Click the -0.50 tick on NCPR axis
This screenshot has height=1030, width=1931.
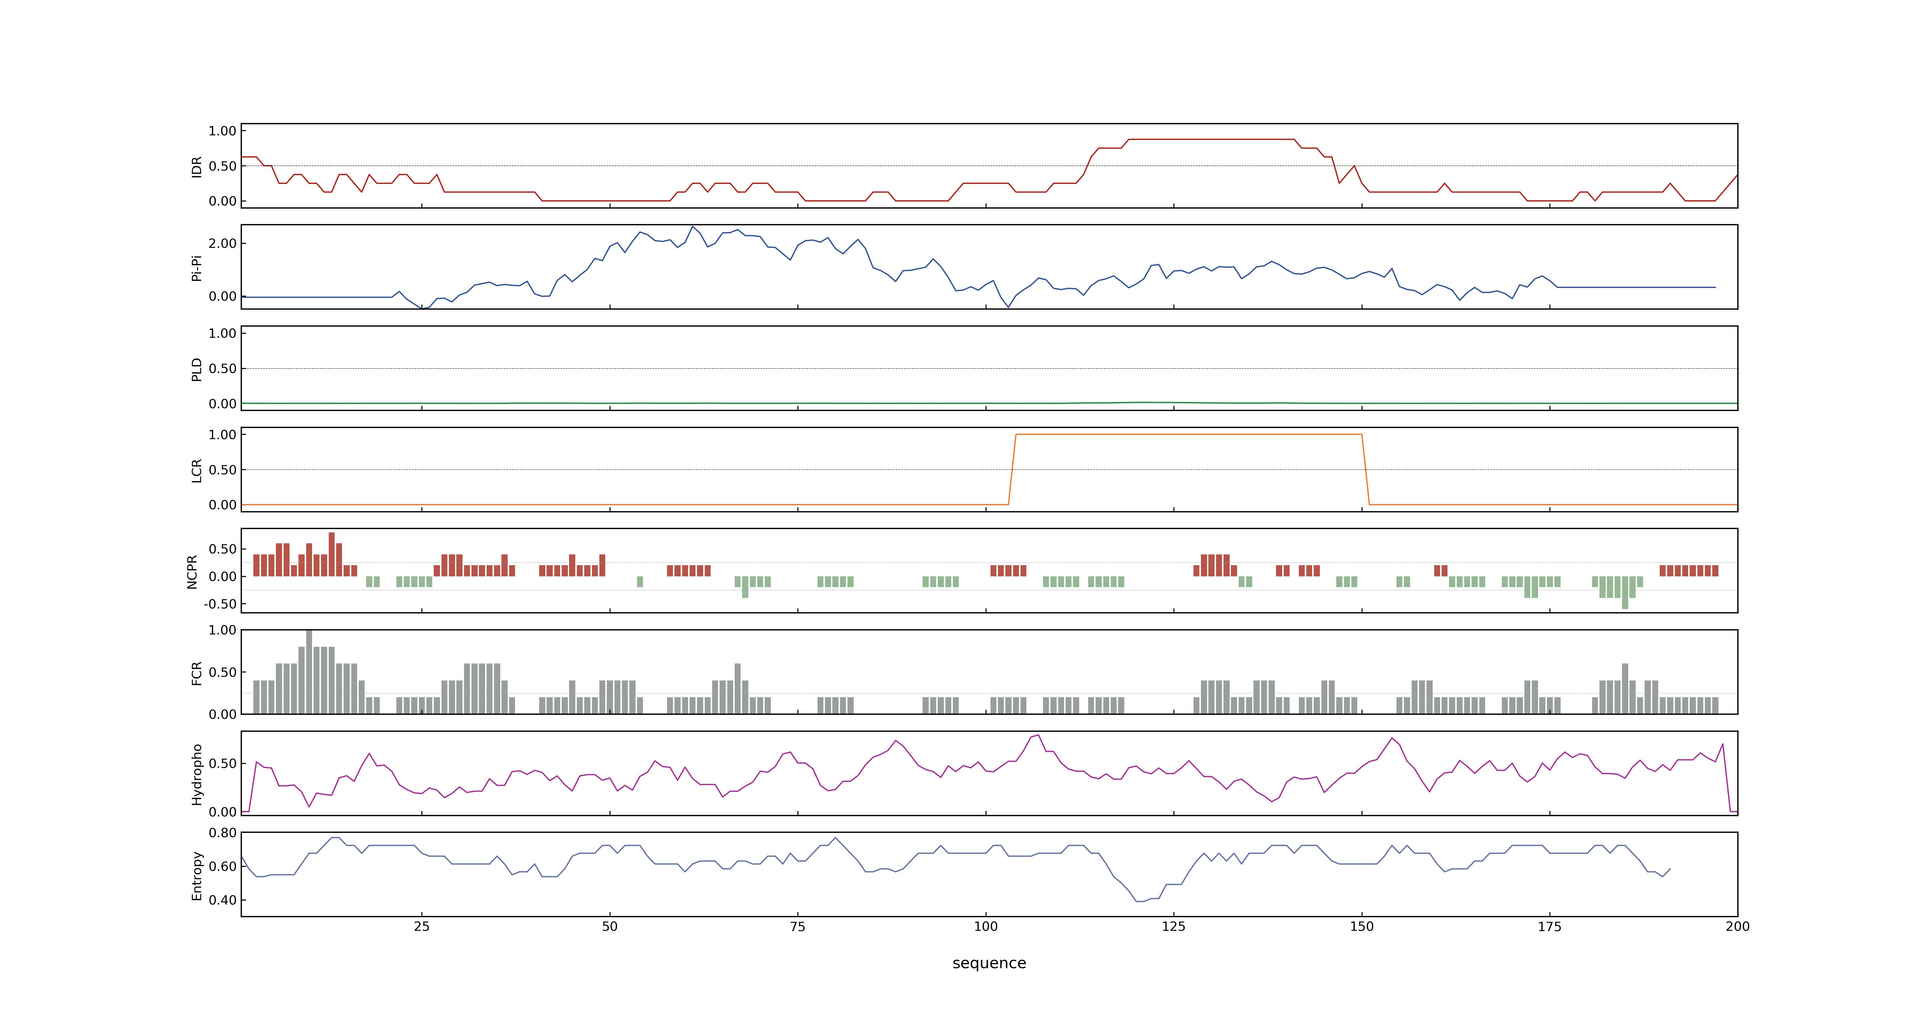click(x=220, y=604)
